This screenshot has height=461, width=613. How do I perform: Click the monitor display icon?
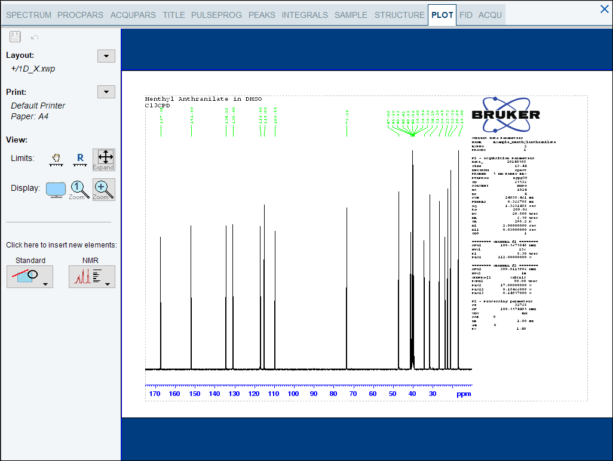point(56,190)
